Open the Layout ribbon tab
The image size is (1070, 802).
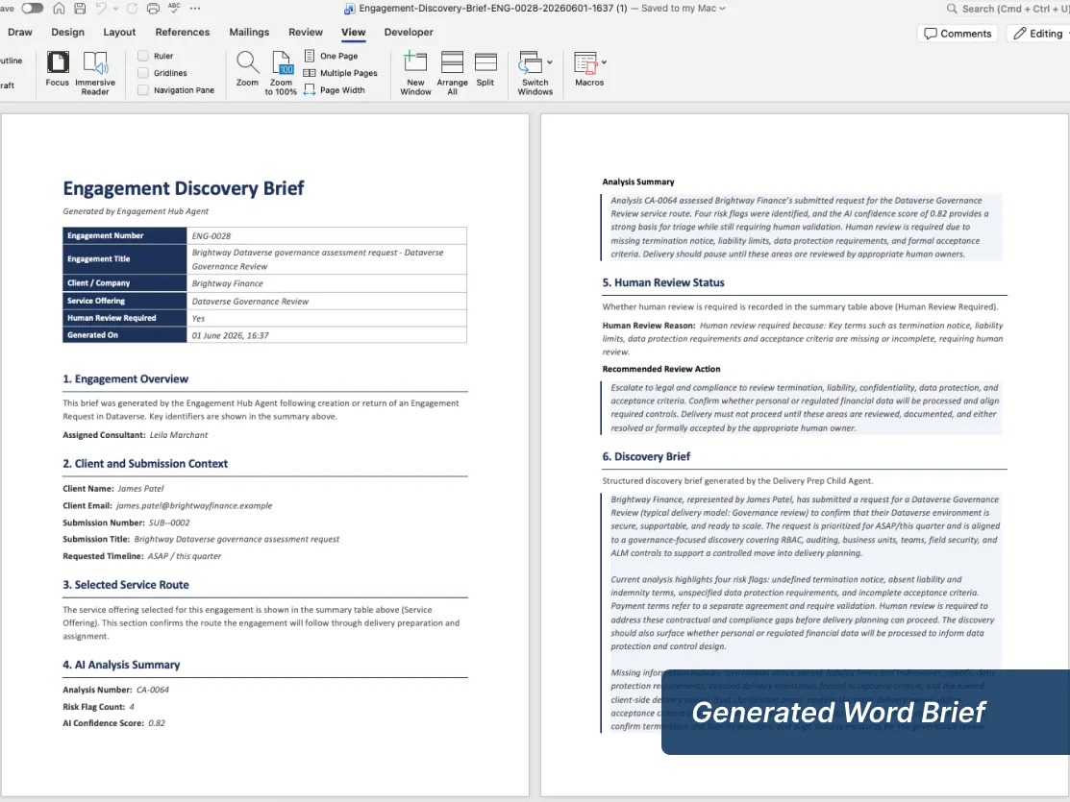[x=119, y=32]
